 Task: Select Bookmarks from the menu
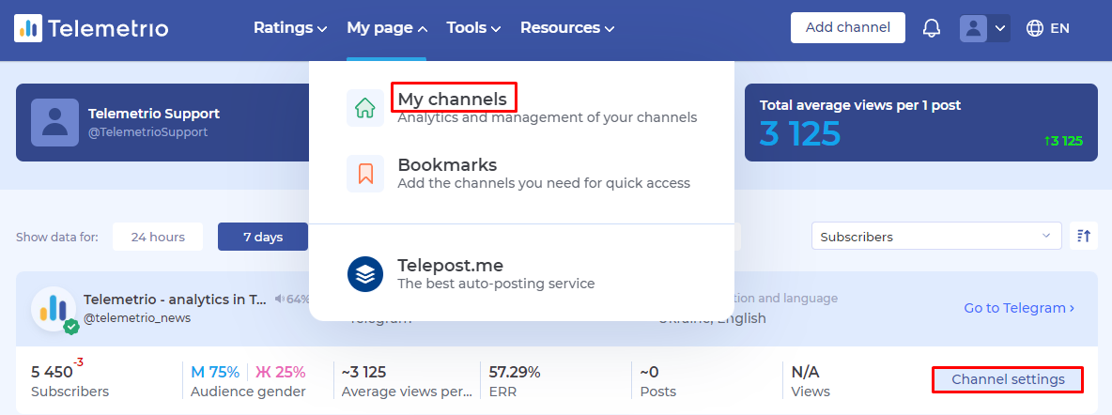click(x=447, y=164)
